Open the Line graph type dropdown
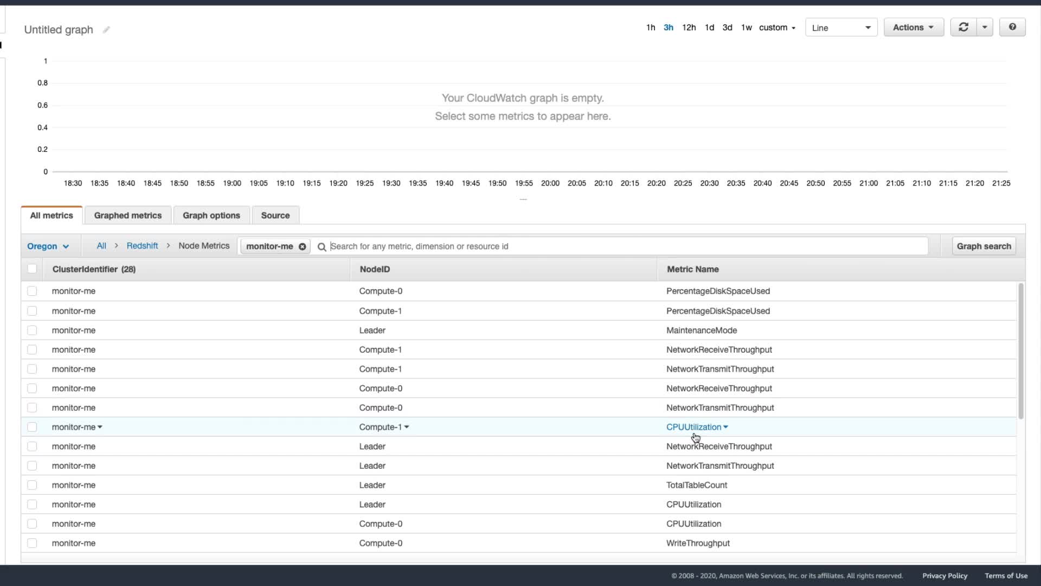The width and height of the screenshot is (1041, 586). [x=841, y=28]
